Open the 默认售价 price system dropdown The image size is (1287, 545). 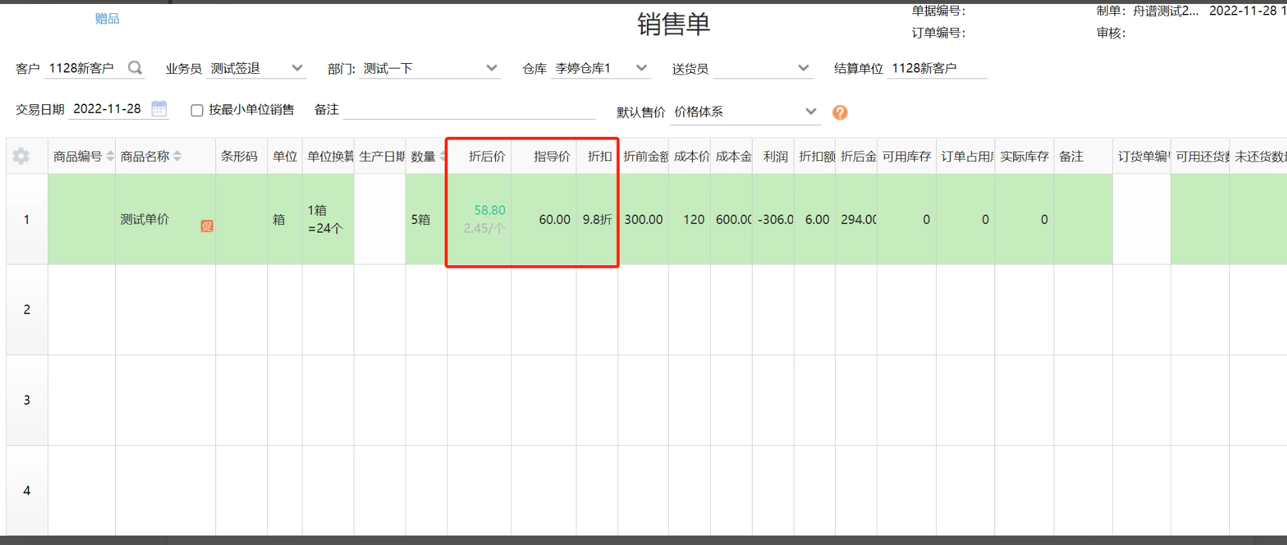[810, 112]
